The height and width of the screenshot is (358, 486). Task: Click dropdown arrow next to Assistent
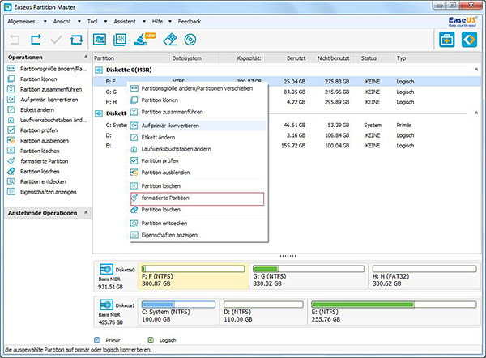coord(144,21)
